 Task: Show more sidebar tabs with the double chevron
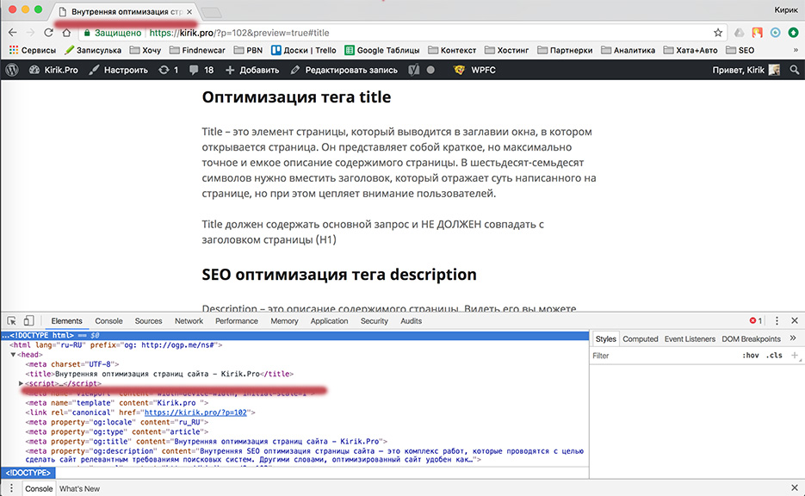(793, 338)
